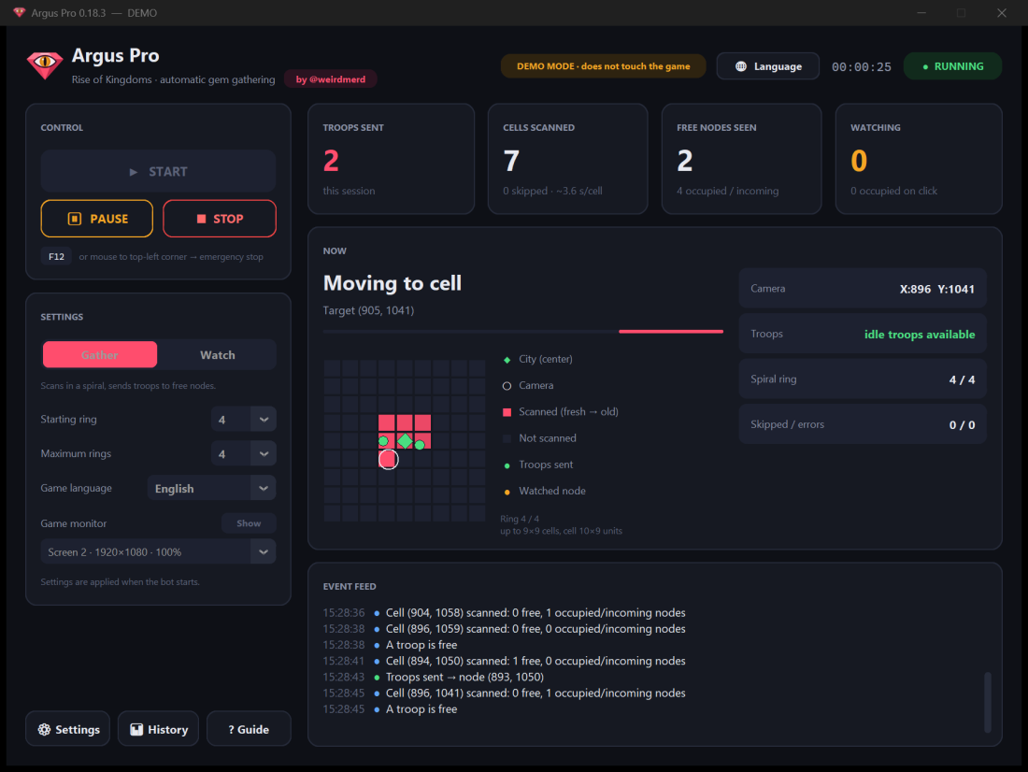1028x772 pixels.
Task: Click the Spiral ring 4 / 4 value
Action: point(962,379)
